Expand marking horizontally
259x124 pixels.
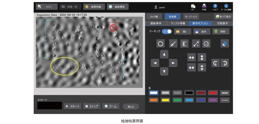click(192, 57)
